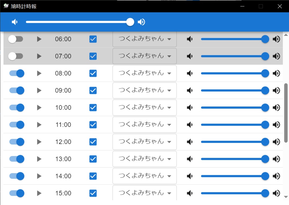Click the 12:00 row volume-down icon
Screen dimensions: 289x205
tap(189, 142)
